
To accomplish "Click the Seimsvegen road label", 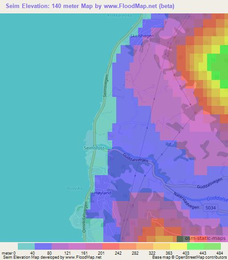I will pos(106,86).
